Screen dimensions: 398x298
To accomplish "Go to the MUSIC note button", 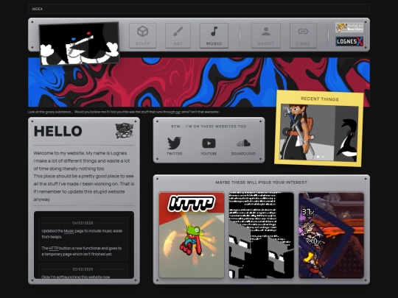I will point(214,35).
